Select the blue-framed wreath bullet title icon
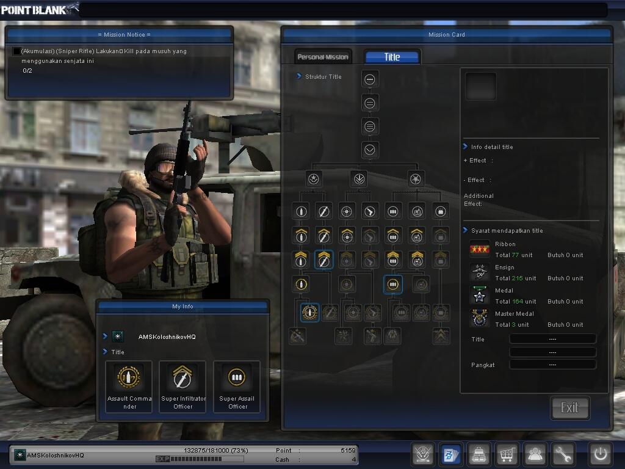625x469 pixels. (x=309, y=312)
